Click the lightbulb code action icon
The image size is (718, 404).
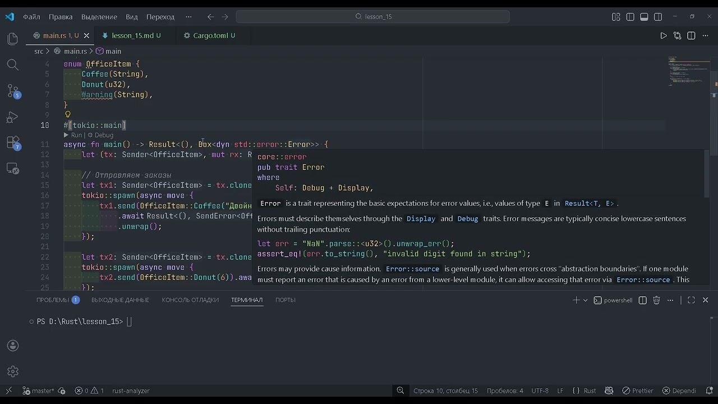(x=68, y=114)
